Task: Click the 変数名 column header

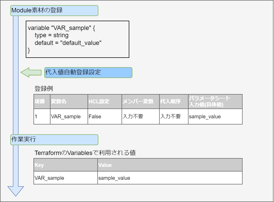Action: tap(69, 102)
